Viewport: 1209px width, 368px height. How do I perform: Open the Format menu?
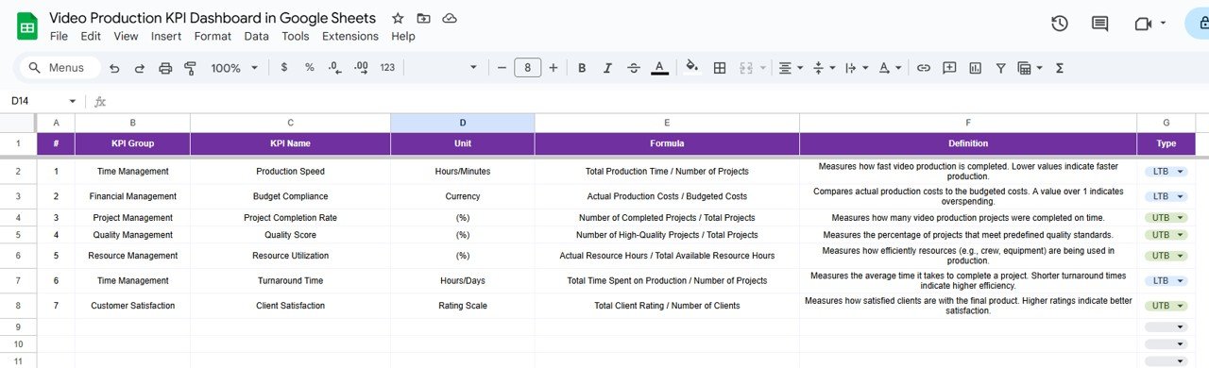point(213,36)
